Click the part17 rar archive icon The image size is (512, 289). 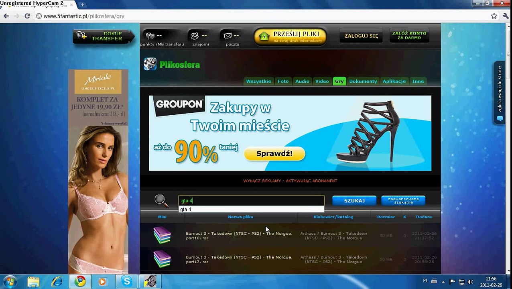pyautogui.click(x=162, y=259)
